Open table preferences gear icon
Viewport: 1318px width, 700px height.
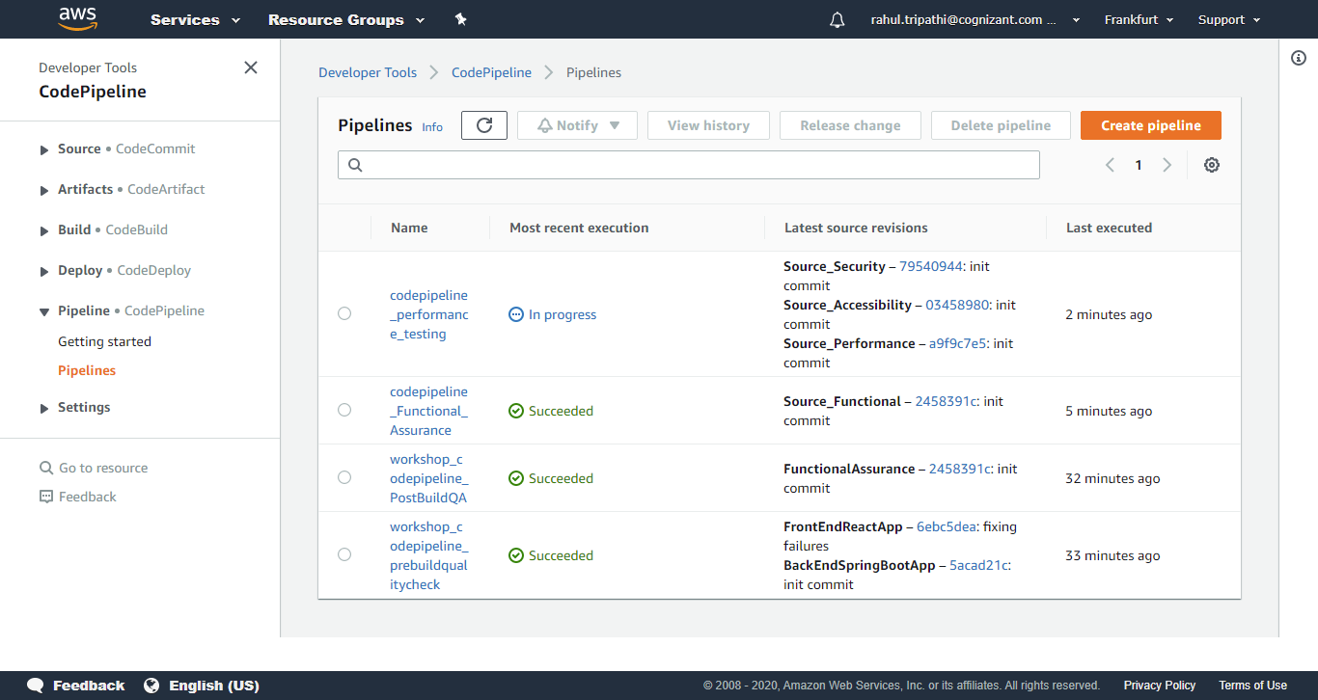(x=1212, y=165)
